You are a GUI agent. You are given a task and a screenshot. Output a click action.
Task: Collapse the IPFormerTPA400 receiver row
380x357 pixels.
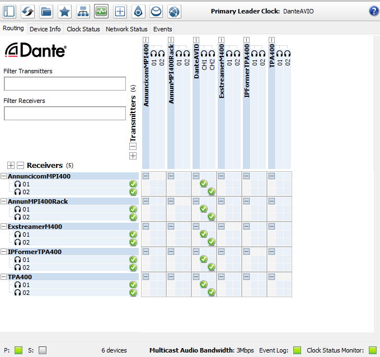point(4,252)
